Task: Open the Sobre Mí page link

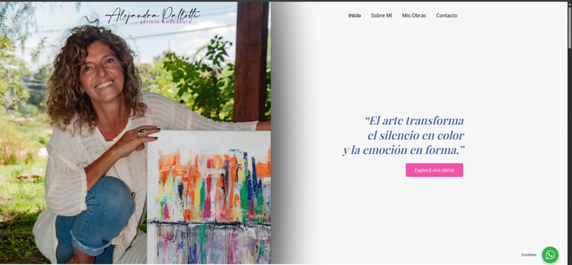Action: [381, 15]
